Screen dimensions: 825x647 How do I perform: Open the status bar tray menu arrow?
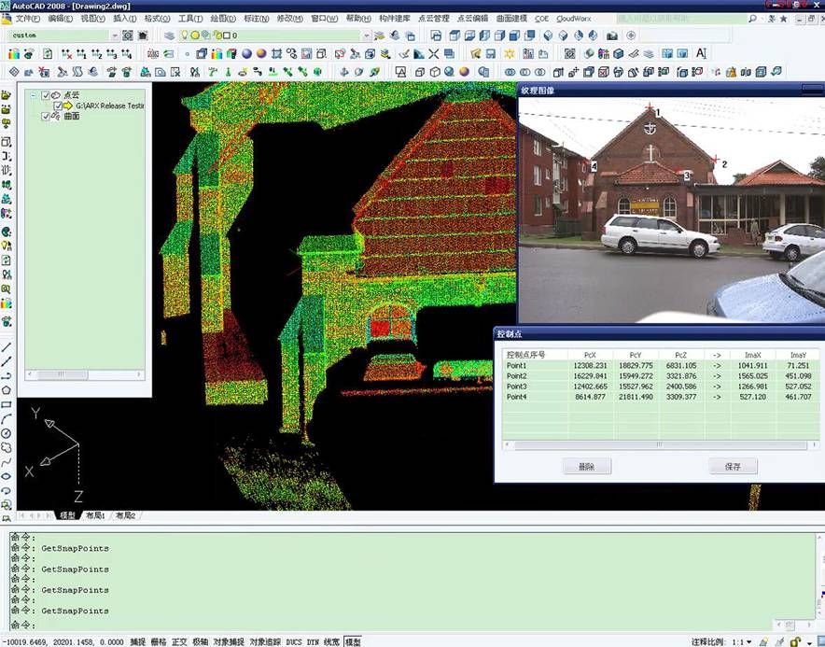[x=810, y=642]
